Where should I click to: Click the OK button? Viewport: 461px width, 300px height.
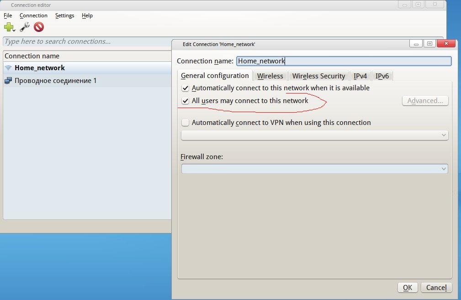(408, 287)
